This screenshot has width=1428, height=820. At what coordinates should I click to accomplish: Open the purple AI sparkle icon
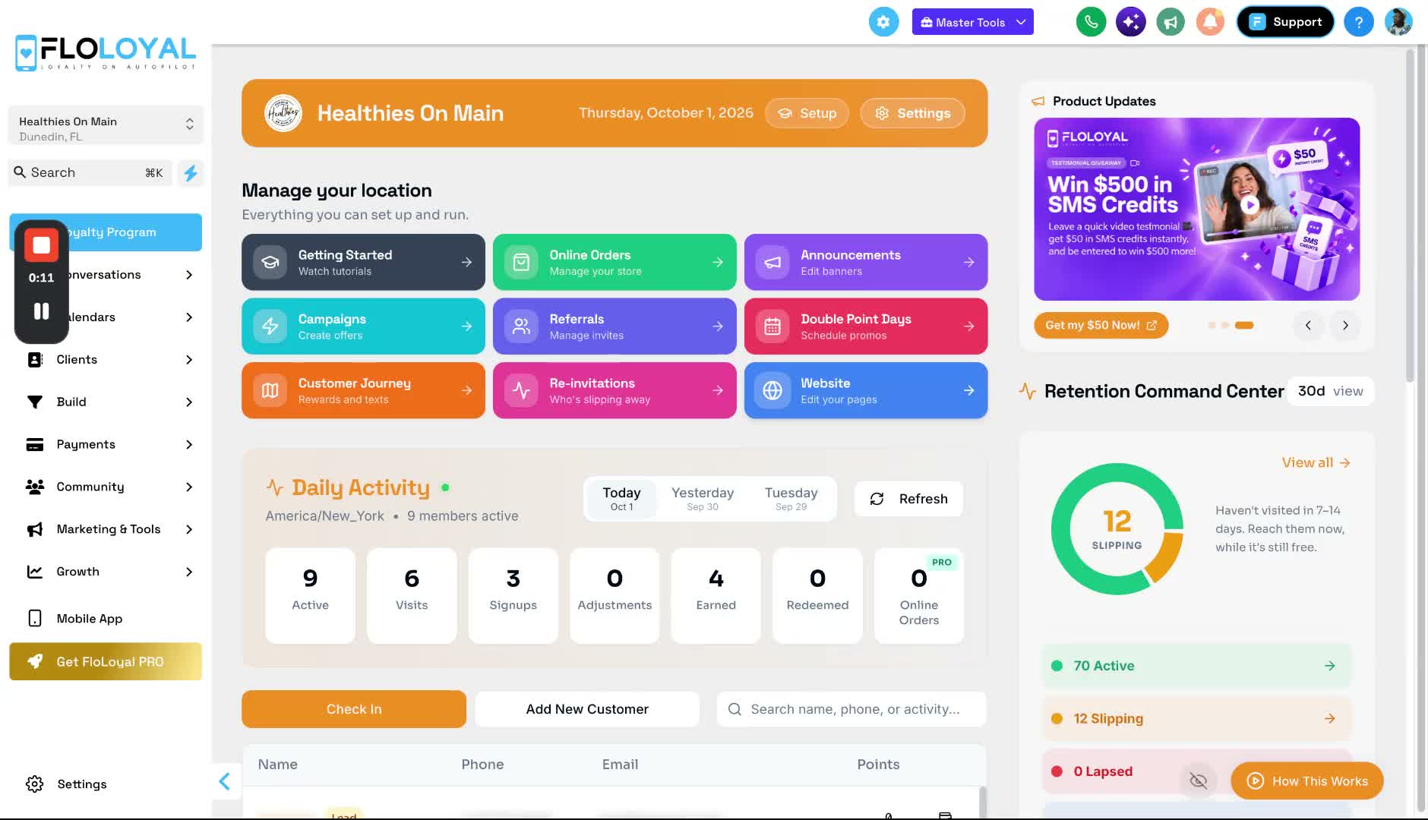tap(1130, 22)
